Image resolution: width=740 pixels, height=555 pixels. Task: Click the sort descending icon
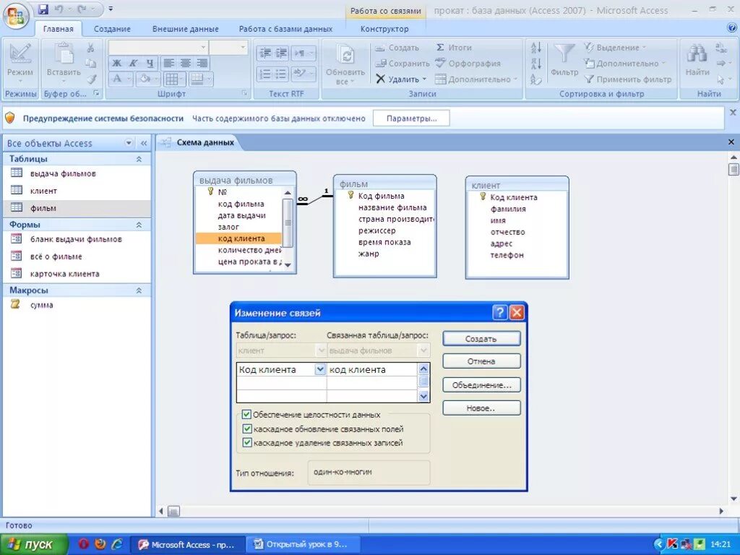click(535, 64)
